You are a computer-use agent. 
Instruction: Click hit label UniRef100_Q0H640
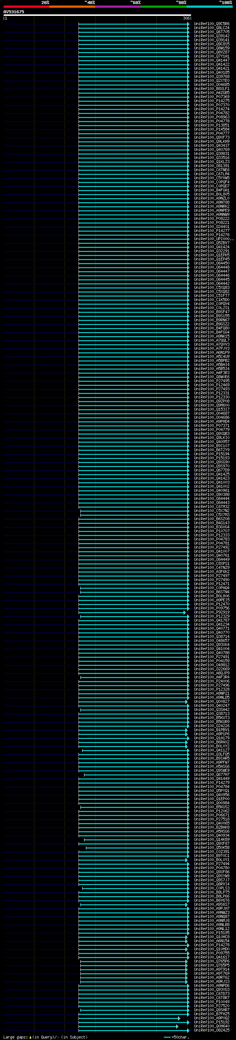[x=212, y=1026]
